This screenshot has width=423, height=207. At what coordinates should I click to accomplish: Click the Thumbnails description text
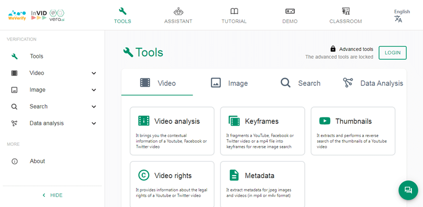pos(352,141)
